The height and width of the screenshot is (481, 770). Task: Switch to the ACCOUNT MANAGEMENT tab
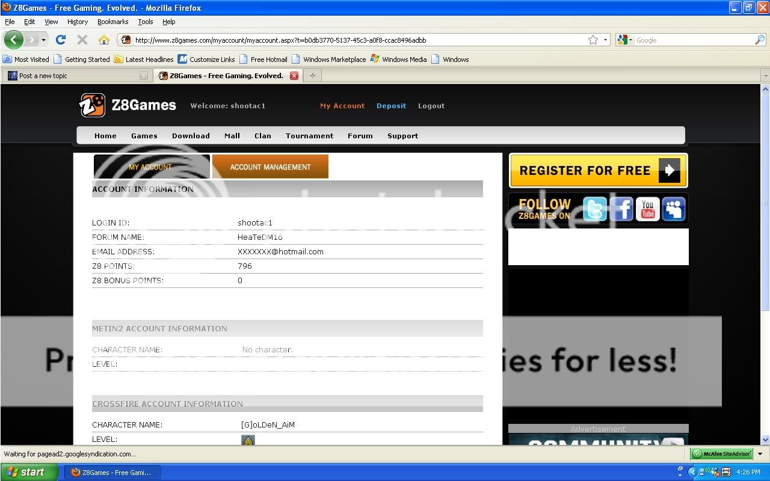tap(270, 167)
